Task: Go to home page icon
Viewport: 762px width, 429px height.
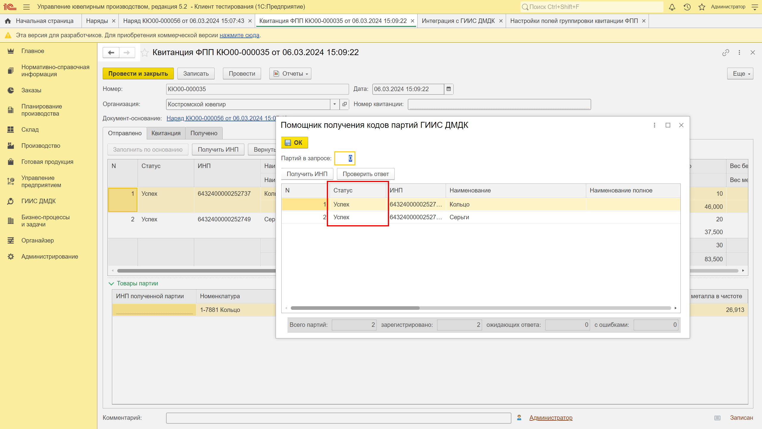Action: (8, 21)
